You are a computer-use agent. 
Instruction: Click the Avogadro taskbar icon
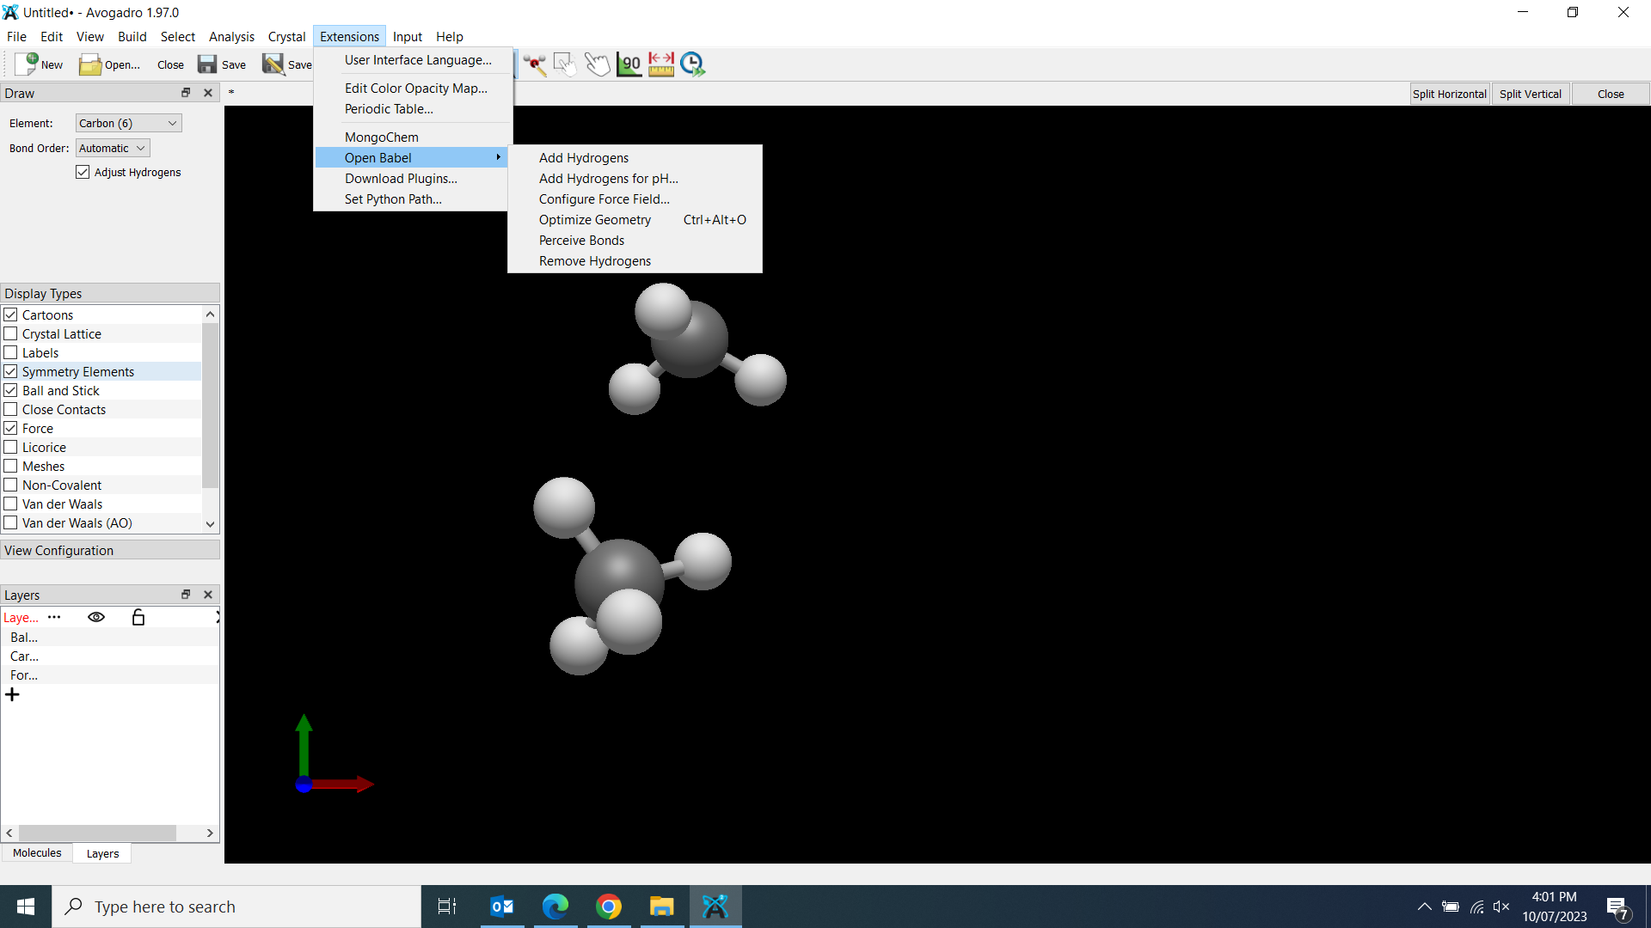coord(715,907)
